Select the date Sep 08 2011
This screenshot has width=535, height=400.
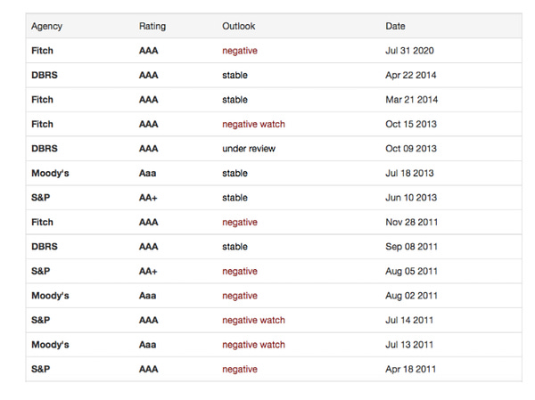(411, 247)
